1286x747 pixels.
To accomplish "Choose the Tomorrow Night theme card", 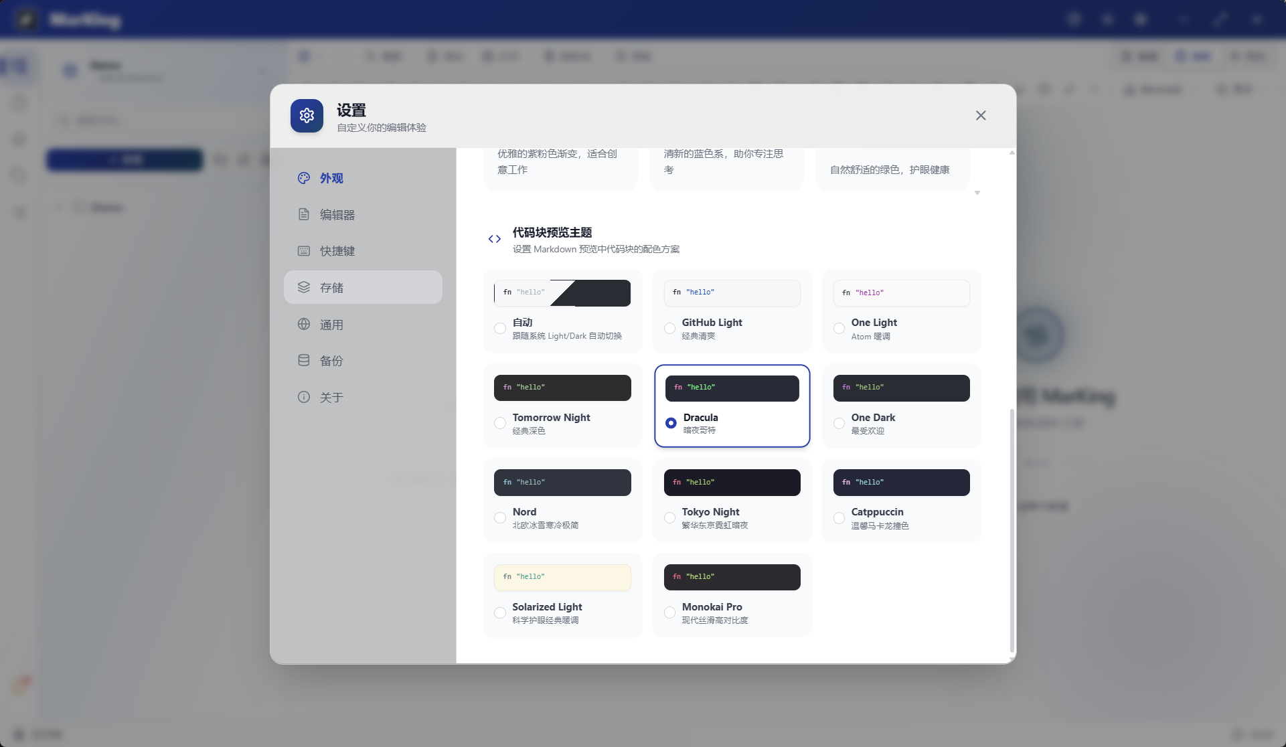I will point(562,406).
